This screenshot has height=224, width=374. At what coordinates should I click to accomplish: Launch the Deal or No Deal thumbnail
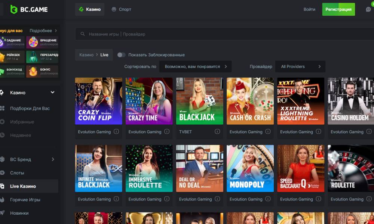coord(200,168)
